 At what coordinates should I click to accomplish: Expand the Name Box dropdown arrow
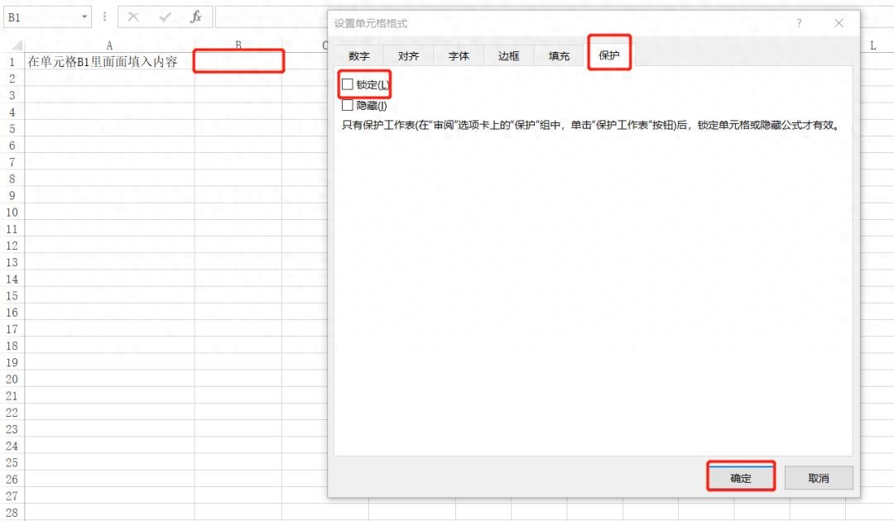point(84,17)
